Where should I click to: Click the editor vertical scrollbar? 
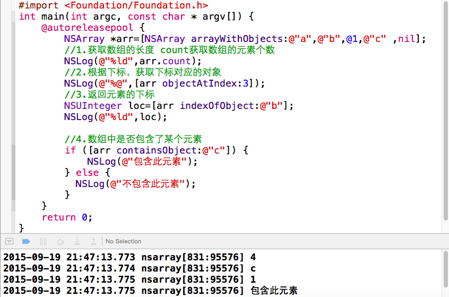point(446,112)
